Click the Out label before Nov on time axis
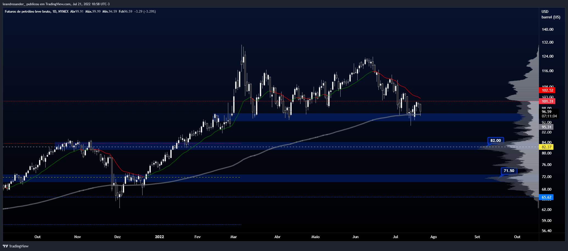Screen dimensions: 568x251 (x=37, y=237)
